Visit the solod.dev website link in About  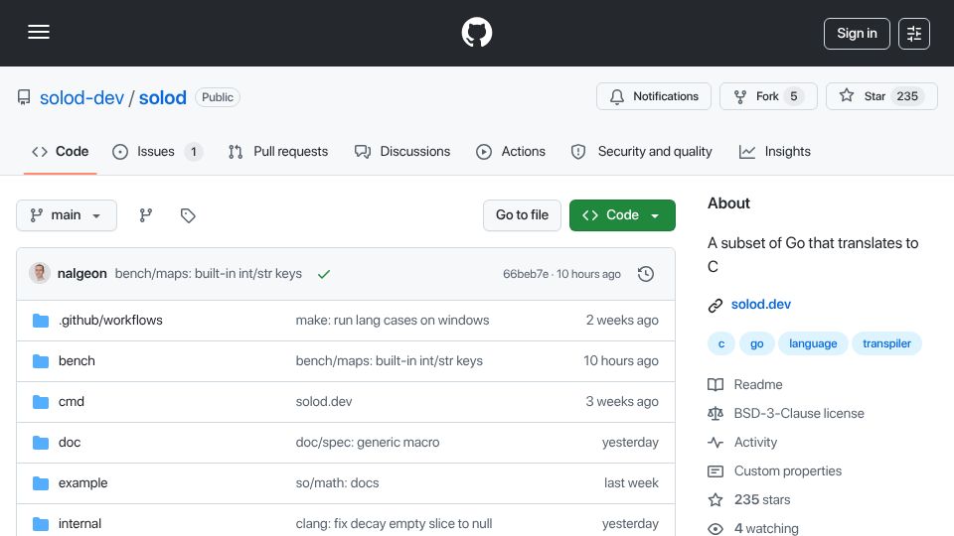pyautogui.click(x=760, y=305)
